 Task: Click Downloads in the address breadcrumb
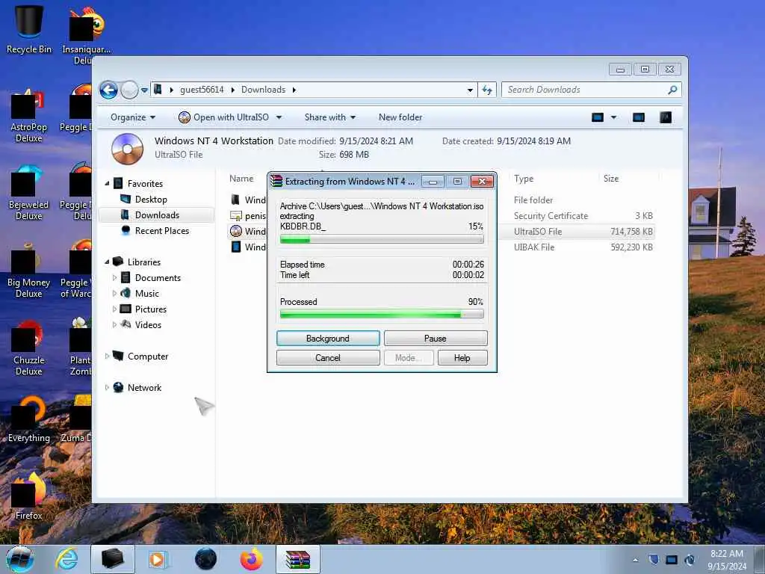pyautogui.click(x=263, y=90)
